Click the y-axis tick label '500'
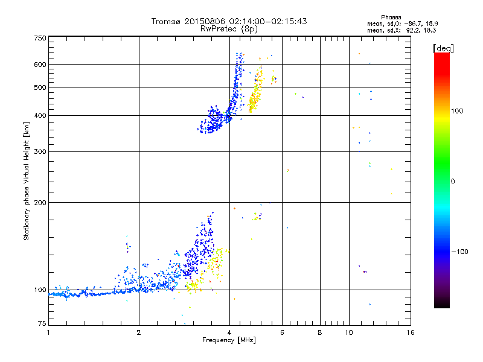This screenshot has height=362, width=483. pyautogui.click(x=40, y=87)
